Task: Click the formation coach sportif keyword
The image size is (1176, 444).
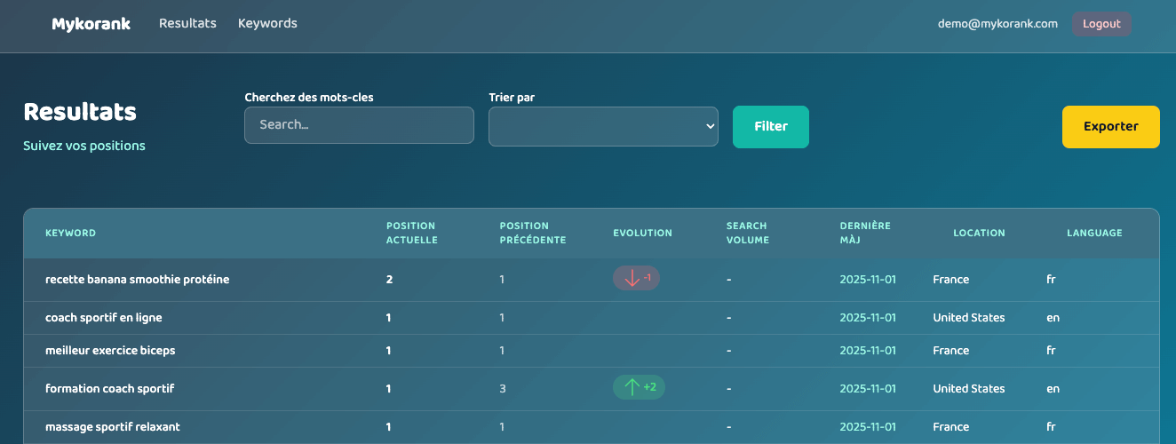Action: [109, 388]
